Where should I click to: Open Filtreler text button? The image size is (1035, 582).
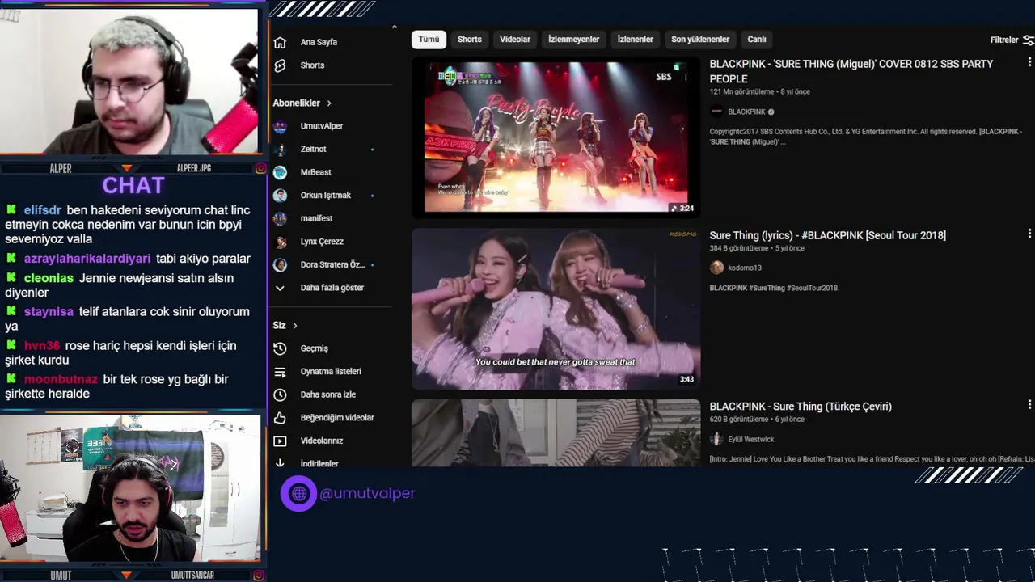(x=1004, y=40)
